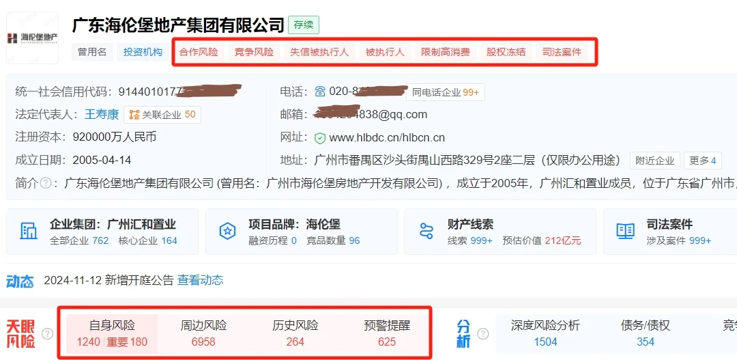Open the 曾用名 tag

pyautogui.click(x=92, y=52)
